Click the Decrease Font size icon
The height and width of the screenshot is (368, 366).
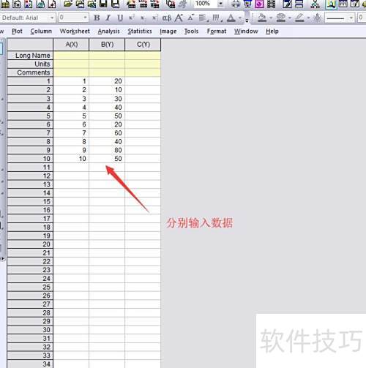[191, 18]
